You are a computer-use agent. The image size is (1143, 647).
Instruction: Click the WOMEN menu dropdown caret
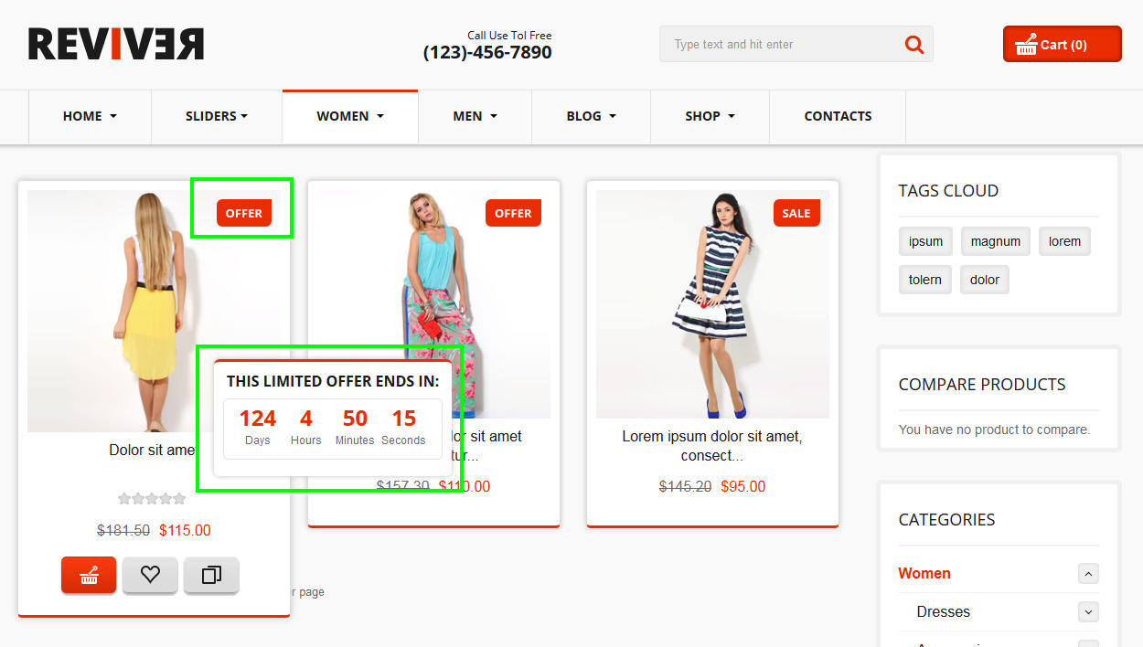click(380, 117)
